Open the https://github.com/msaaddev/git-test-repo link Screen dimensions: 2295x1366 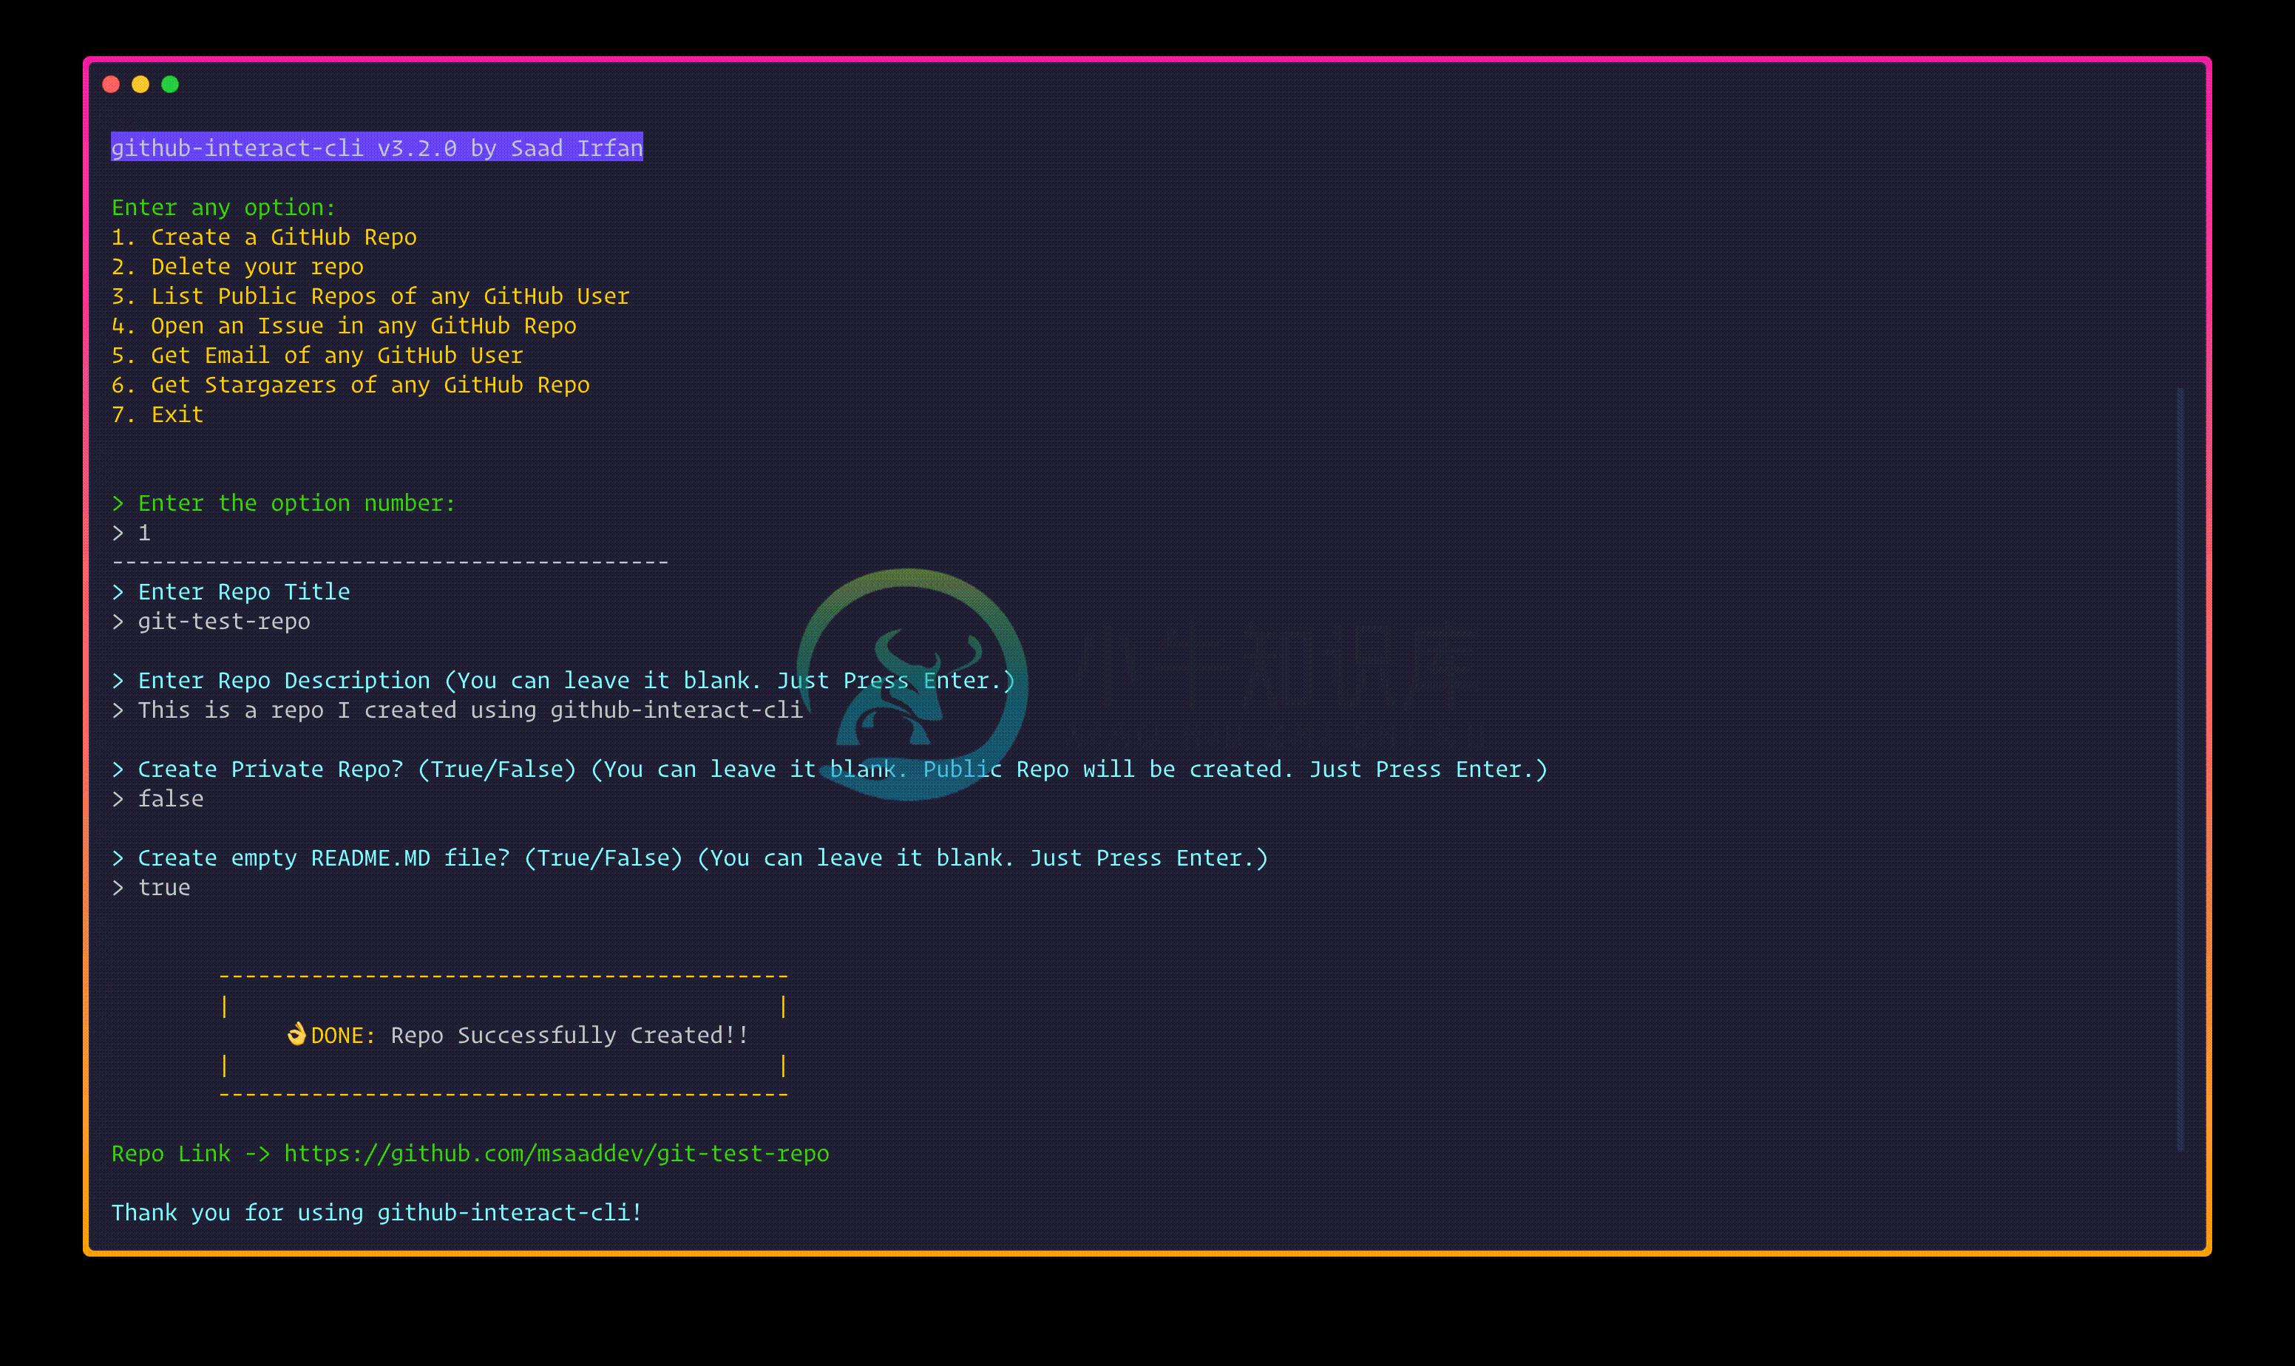(x=556, y=1153)
